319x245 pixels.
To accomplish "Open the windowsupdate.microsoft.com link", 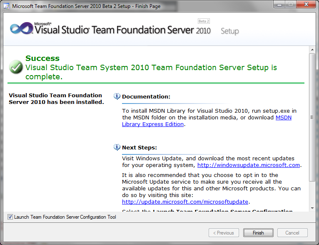I will tap(248, 165).
